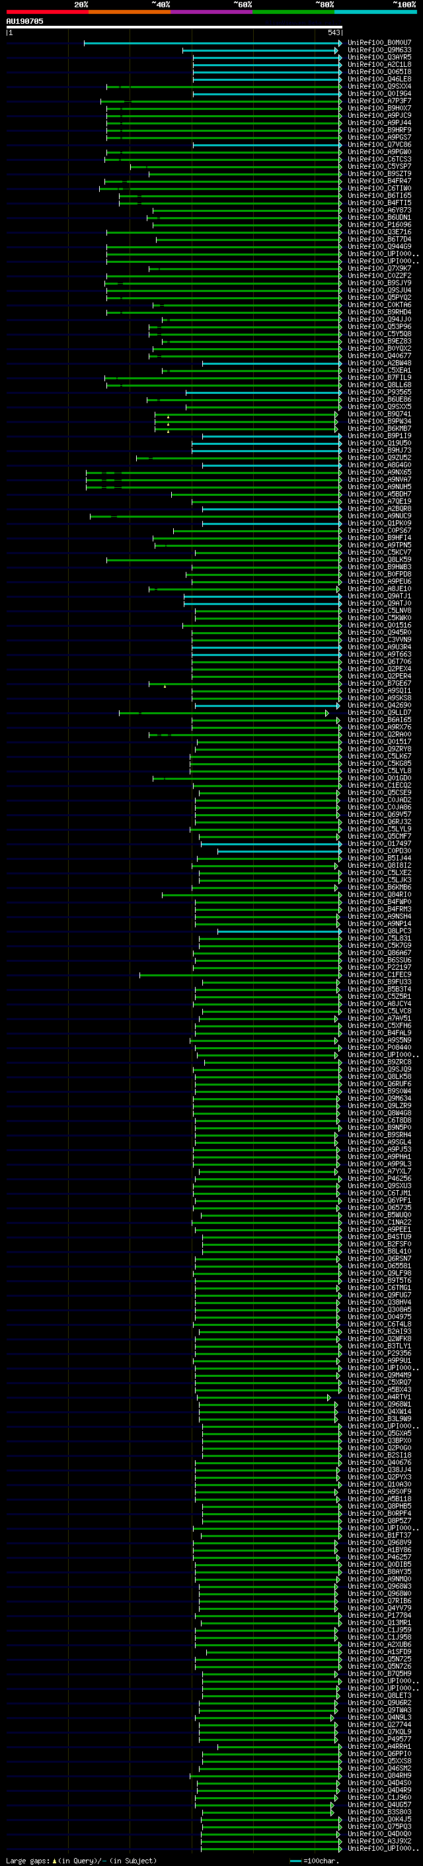Click the white query sequence bar
This screenshot has height=1866, width=423.
pos(174,26)
